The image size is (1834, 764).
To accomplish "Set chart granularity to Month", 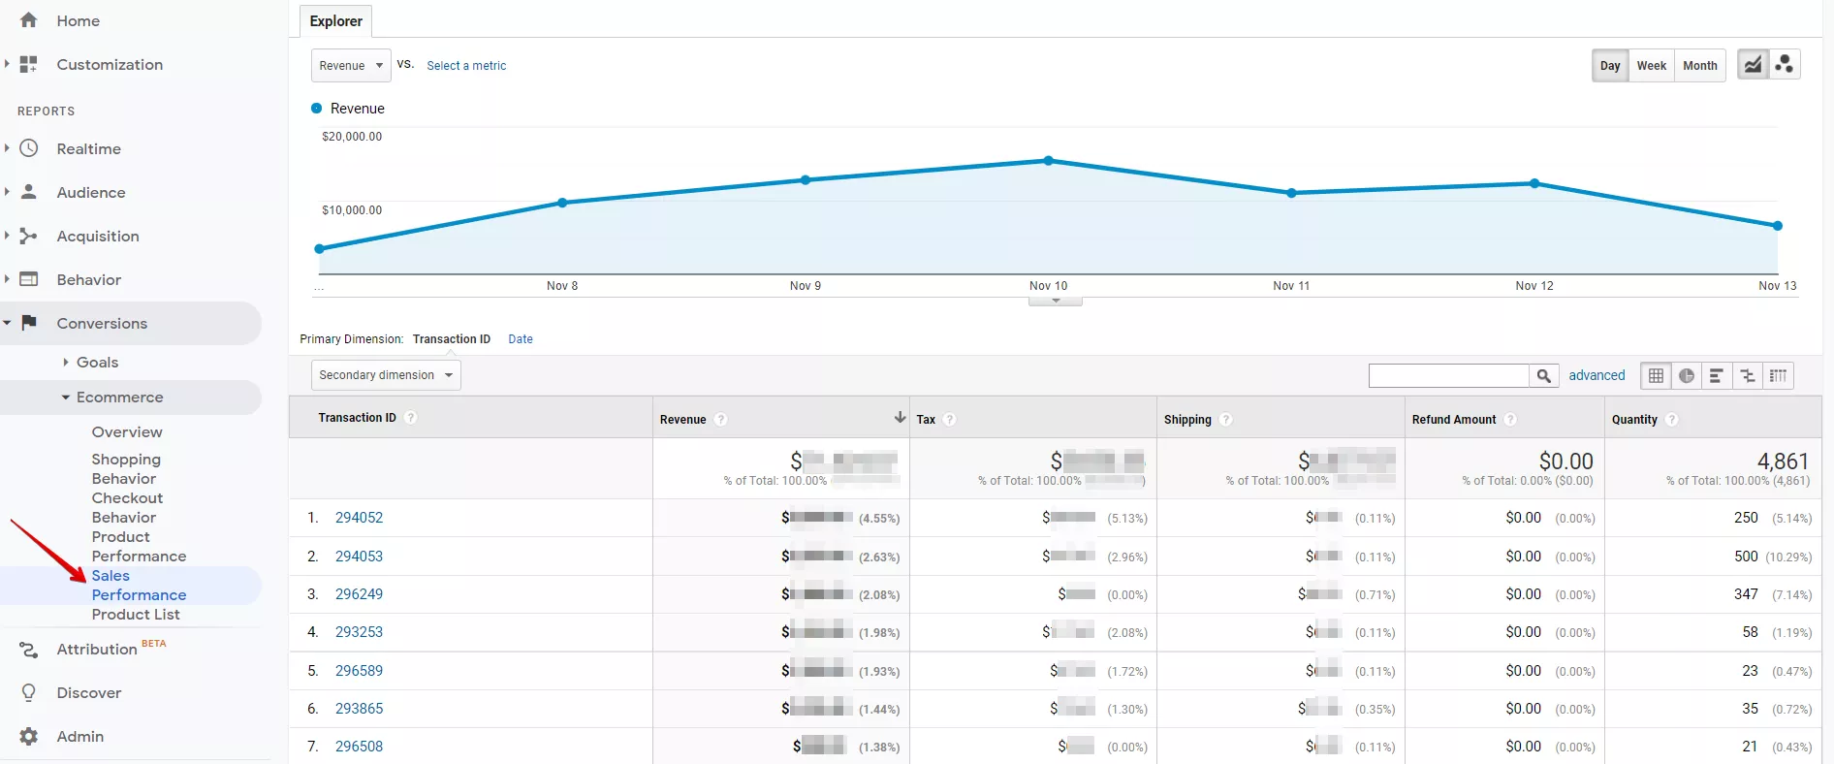I will [1700, 65].
